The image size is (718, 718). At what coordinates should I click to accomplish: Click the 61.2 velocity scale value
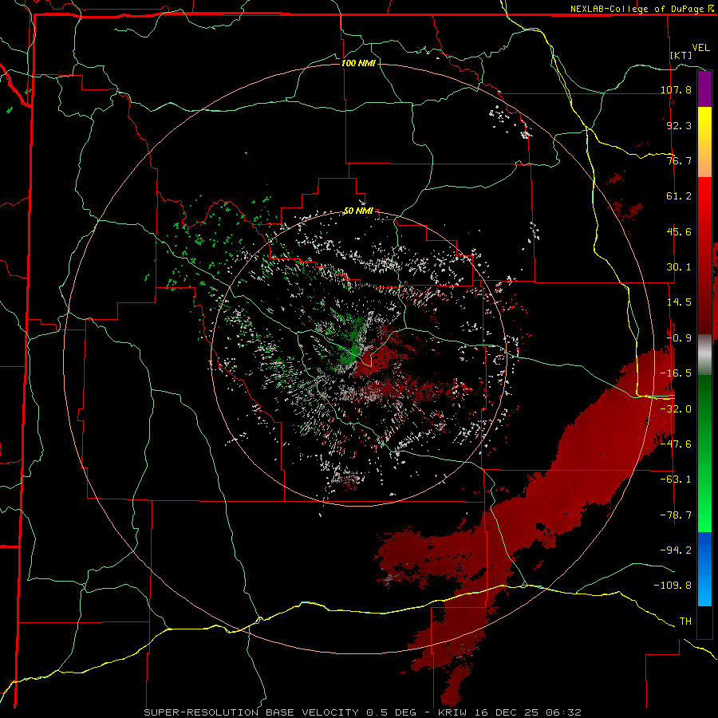click(679, 196)
